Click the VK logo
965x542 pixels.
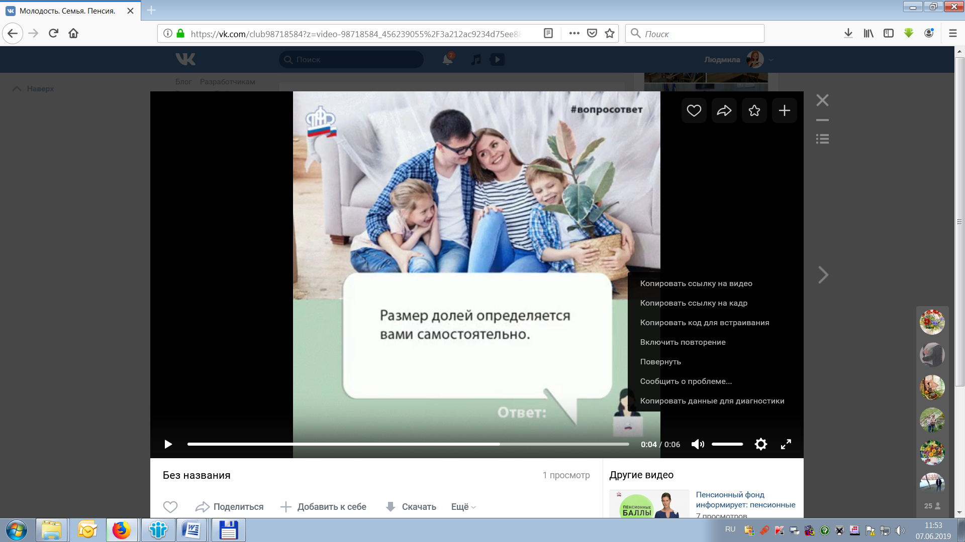[185, 59]
